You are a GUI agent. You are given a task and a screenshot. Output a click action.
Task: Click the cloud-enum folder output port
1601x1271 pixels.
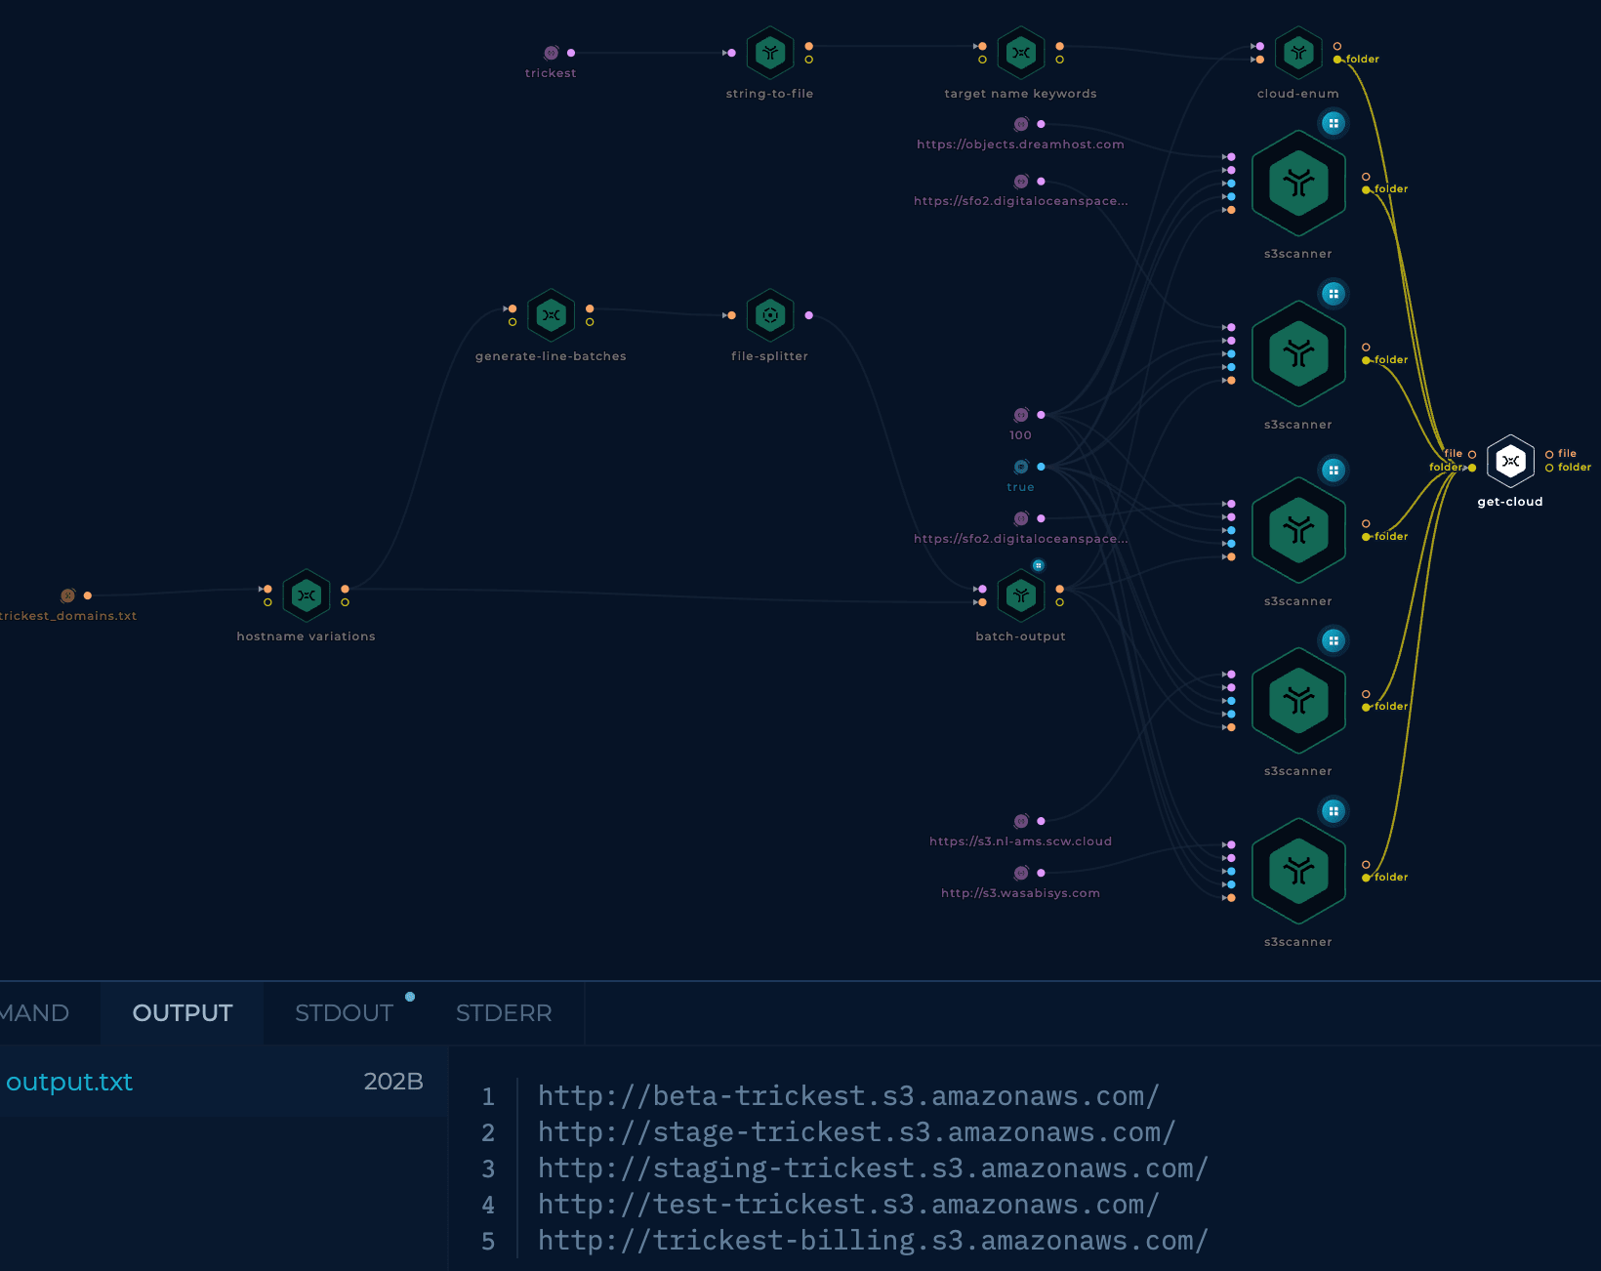click(1337, 60)
